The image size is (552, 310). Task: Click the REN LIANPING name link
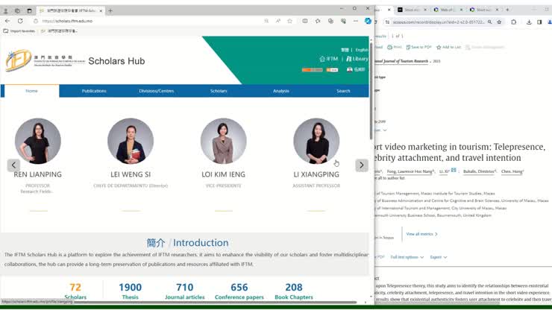click(37, 174)
